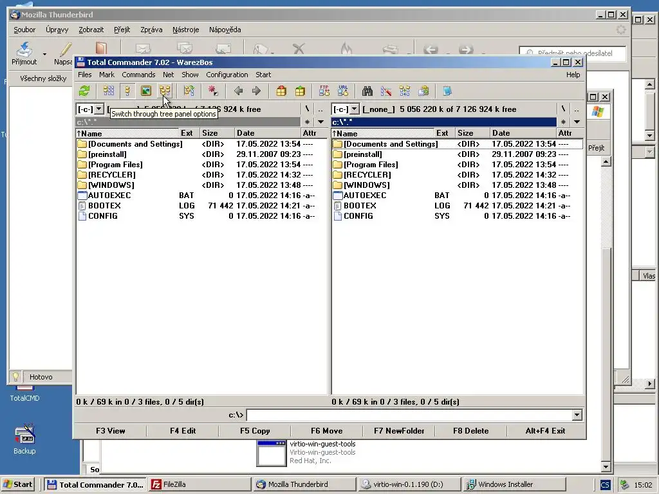Switch to Windows Installer taskbar item
This screenshot has height=494, width=659.
point(514,484)
